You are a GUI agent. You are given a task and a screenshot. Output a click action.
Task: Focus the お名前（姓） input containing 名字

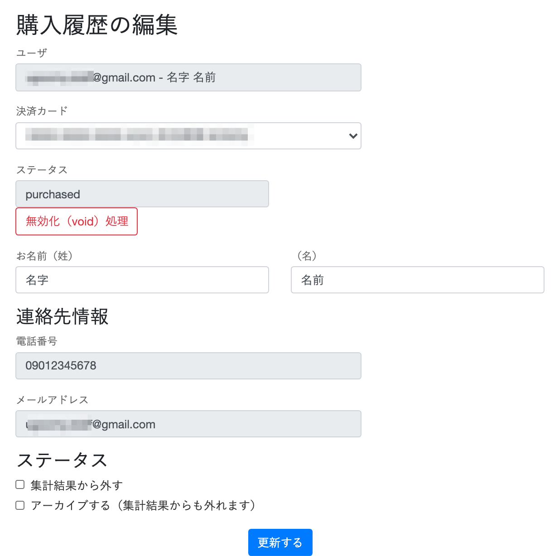(142, 280)
